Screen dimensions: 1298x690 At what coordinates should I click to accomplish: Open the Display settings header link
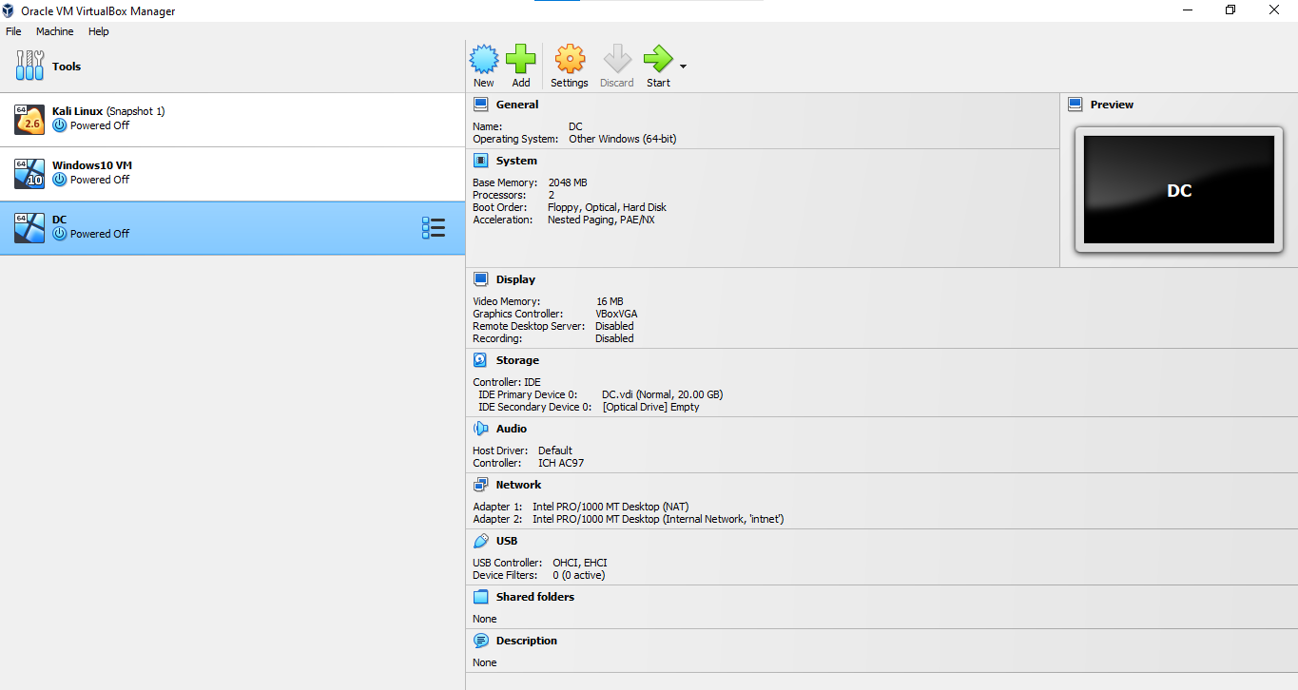point(515,279)
